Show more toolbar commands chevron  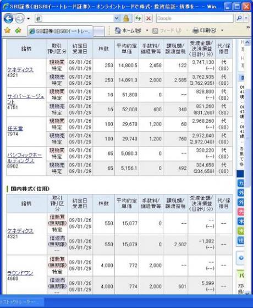[x=248, y=28]
